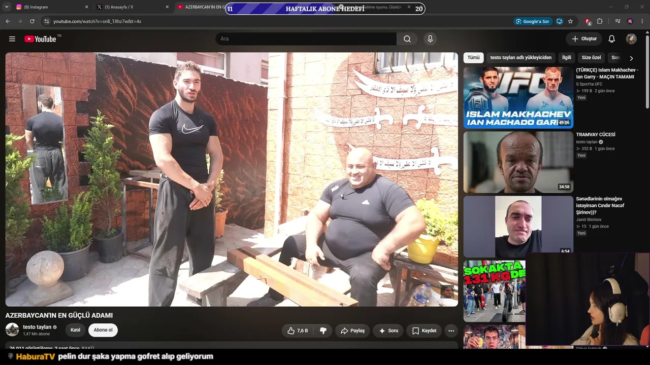Like the video (7,6 B)
The width and height of the screenshot is (650, 365).
[x=298, y=331]
